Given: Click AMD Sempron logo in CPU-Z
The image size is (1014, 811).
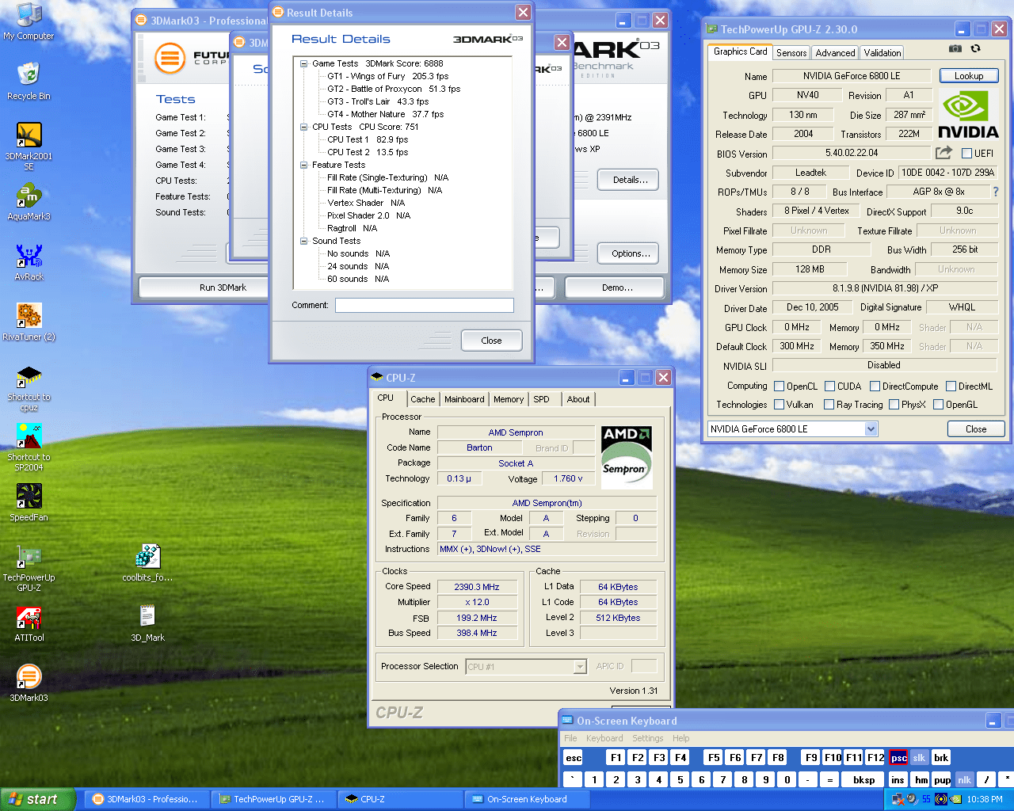Looking at the screenshot, I should pyautogui.click(x=626, y=458).
